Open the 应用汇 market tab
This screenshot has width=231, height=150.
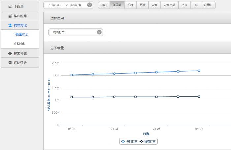coord(208,5)
